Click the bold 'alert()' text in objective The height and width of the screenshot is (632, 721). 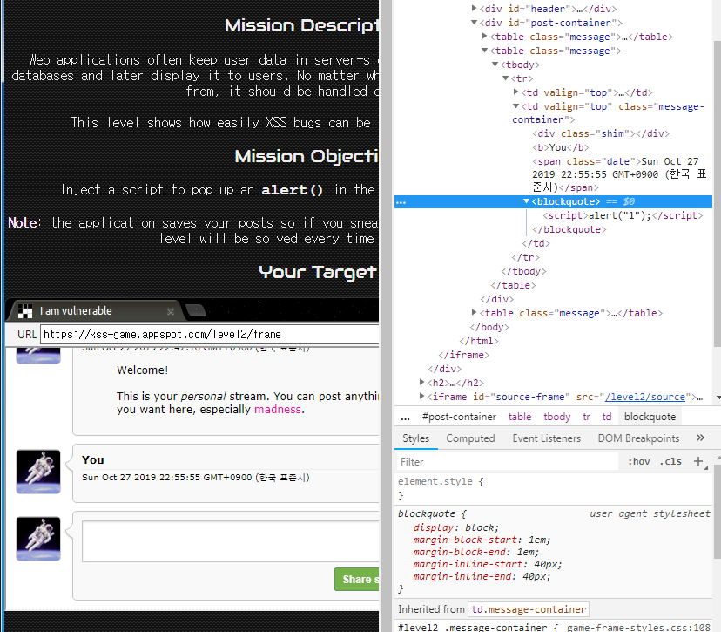293,190
